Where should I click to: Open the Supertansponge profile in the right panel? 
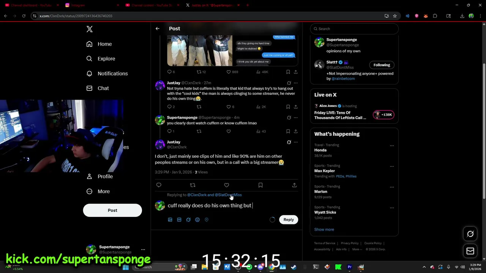click(354, 45)
